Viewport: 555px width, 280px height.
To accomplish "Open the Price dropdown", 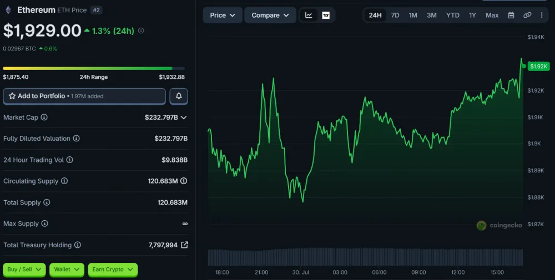I will tap(223, 15).
